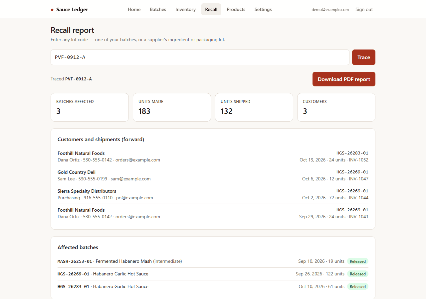The height and width of the screenshot is (299, 426).
Task: Select the Sierra Specialty Distributors customer name
Action: point(87,191)
